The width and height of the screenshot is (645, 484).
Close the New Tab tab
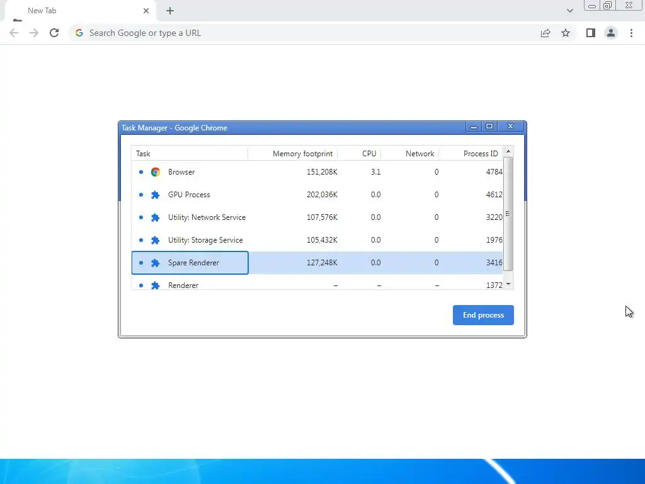pyautogui.click(x=146, y=11)
